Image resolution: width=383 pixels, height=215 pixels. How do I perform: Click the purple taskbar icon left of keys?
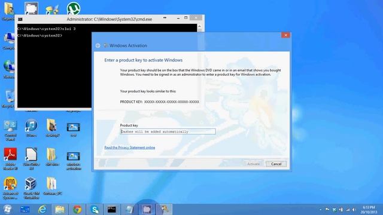click(147, 210)
